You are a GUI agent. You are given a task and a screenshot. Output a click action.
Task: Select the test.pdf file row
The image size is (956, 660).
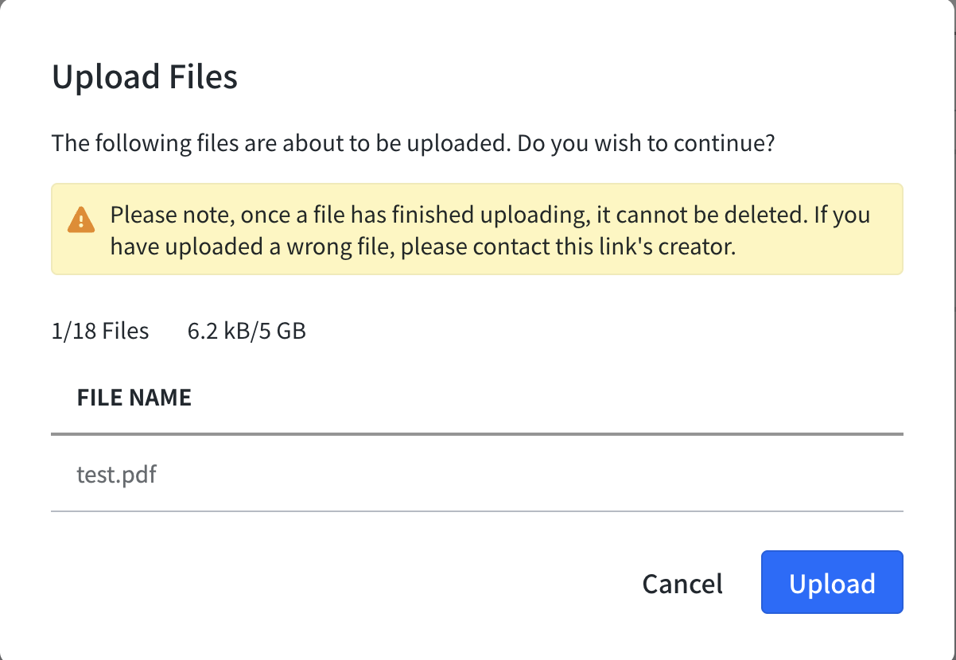tap(477, 475)
